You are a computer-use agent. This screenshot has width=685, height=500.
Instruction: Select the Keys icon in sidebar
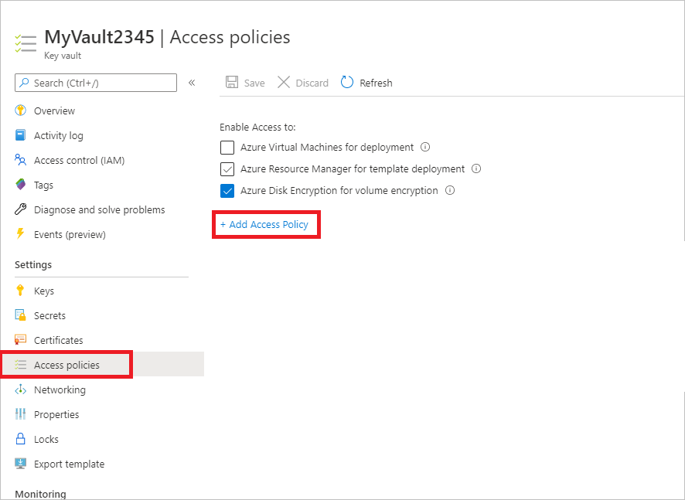point(20,291)
